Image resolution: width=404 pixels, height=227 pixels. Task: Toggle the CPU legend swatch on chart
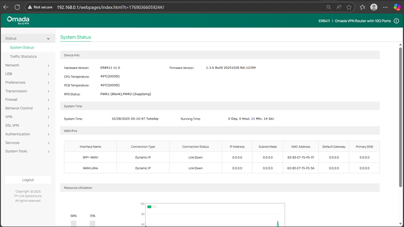(x=150, y=207)
